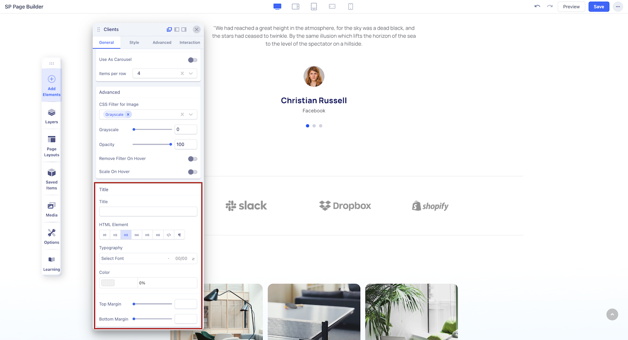Close the Clients settings panel
The width and height of the screenshot is (628, 340).
(x=196, y=29)
